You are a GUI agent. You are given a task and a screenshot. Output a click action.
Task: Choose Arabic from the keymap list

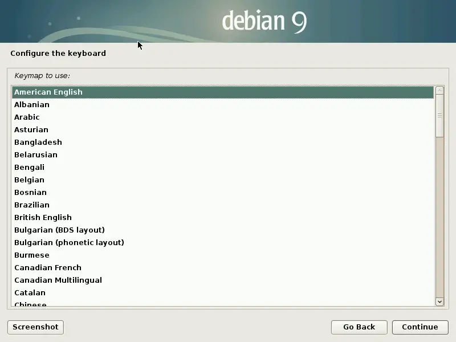[27, 117]
